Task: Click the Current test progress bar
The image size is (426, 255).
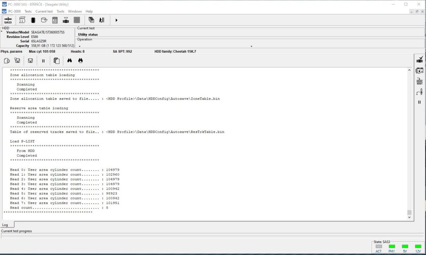Action: [x=213, y=236]
